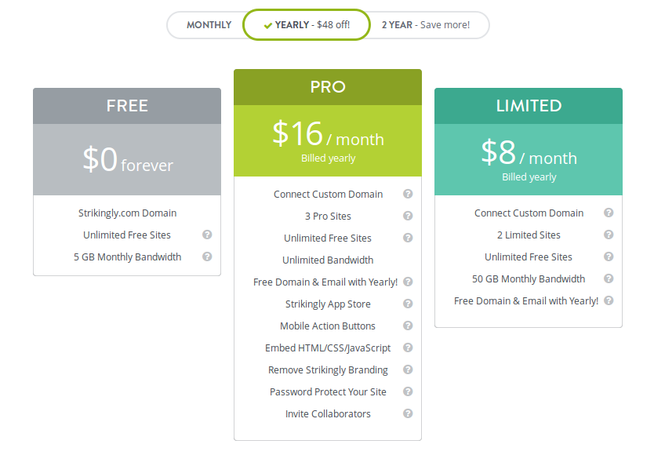Open help icon beside Password Protect Your Site

tap(408, 391)
